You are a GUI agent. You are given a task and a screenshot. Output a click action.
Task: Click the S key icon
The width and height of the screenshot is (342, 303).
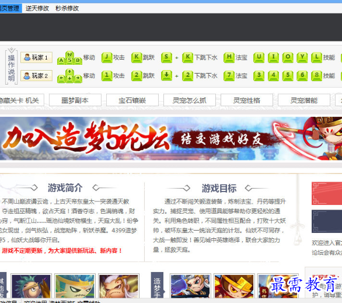pyautogui.click(x=166, y=58)
